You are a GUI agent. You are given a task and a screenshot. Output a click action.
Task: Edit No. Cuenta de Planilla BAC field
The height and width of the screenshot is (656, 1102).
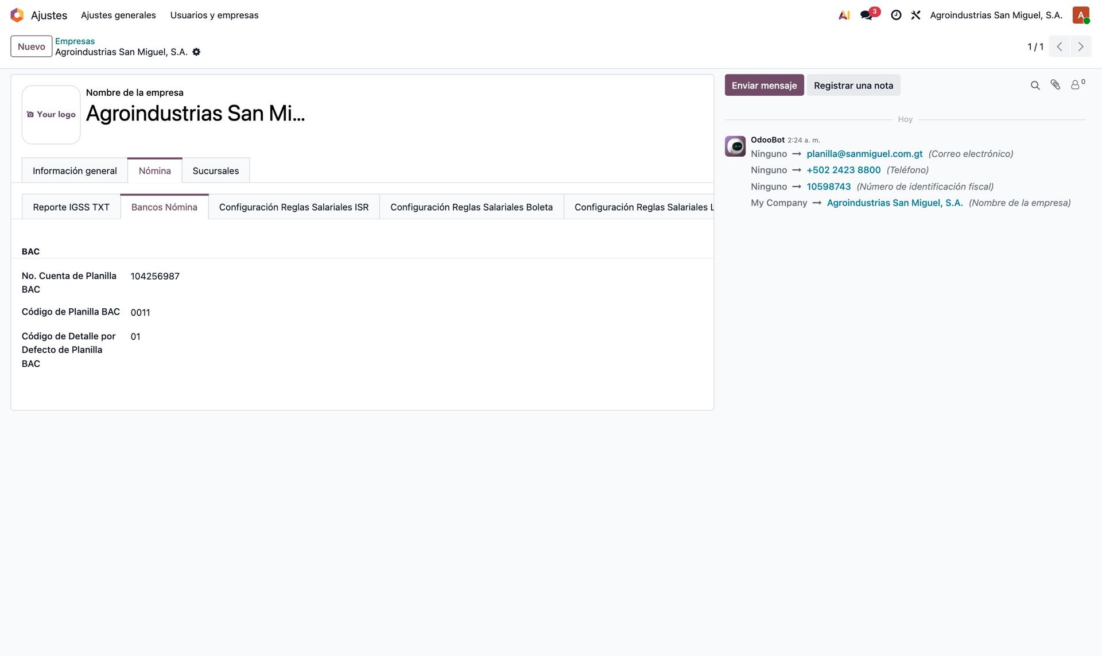point(155,276)
